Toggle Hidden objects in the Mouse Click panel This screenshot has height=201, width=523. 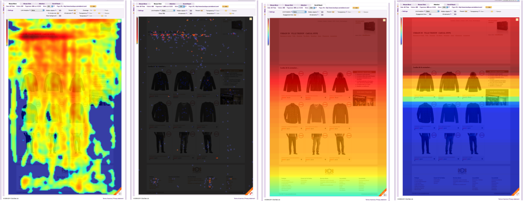pos(190,10)
